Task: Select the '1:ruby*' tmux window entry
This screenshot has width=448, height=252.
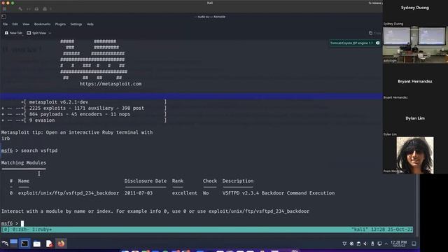Action: [x=41, y=230]
